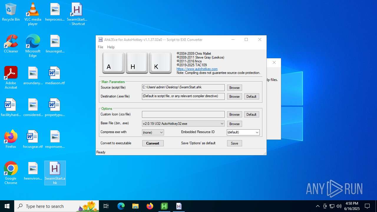Open the File menu in Ahk2Exe
Viewport: 377px width, 212px height.
pyautogui.click(x=100, y=47)
